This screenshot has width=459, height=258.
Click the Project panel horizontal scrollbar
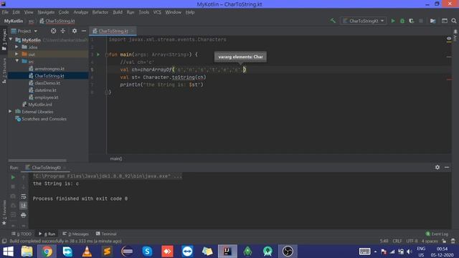(37, 161)
